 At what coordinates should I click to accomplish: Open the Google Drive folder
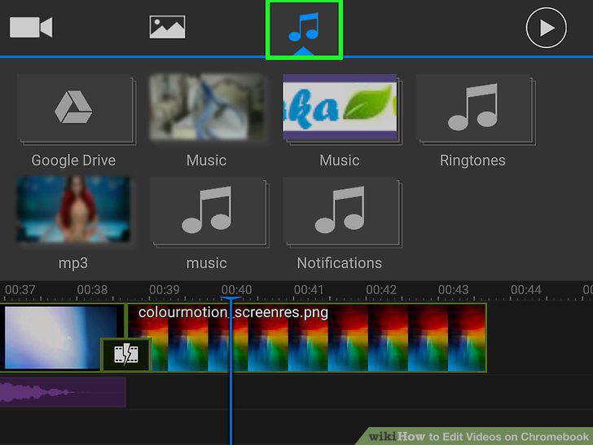pos(77,109)
